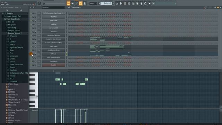Expand the Snares folder in browser

click(x=12, y=67)
